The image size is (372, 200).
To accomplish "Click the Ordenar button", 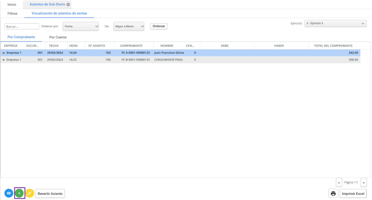I will 159,26.
